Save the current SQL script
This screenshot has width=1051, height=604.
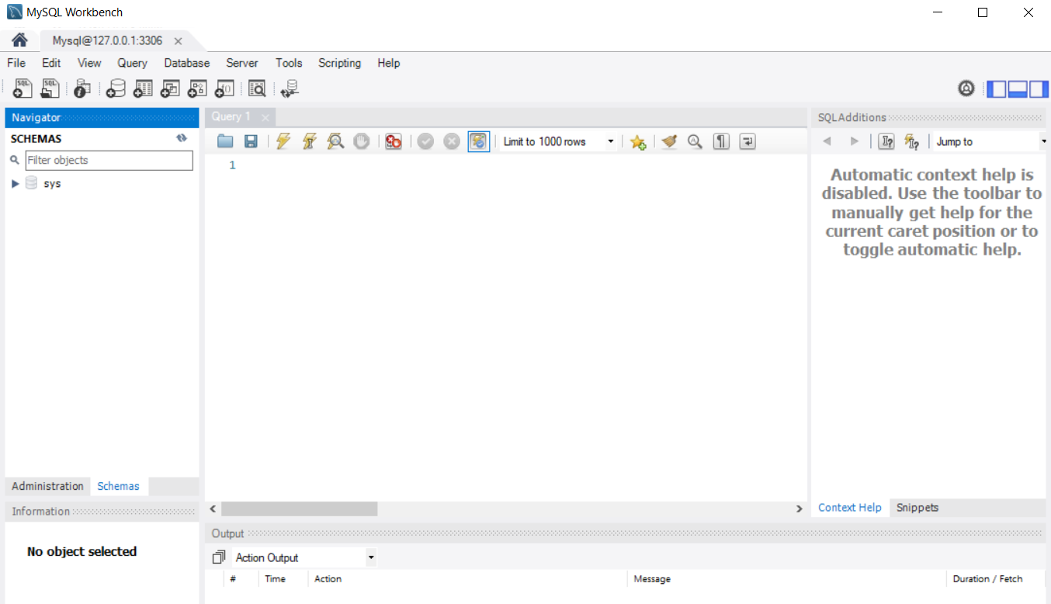pyautogui.click(x=251, y=141)
